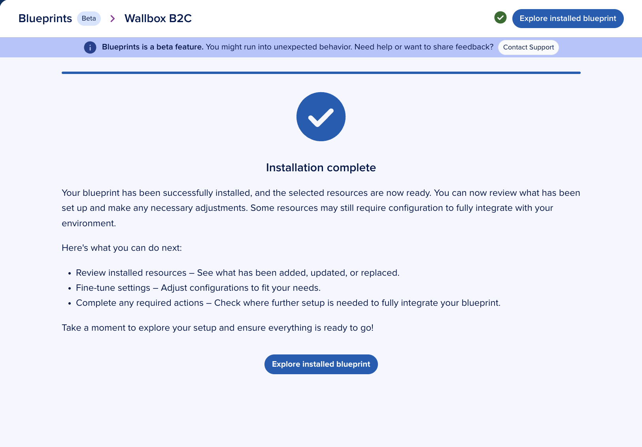Click the completed installation progress bar
This screenshot has width=642, height=447.
coord(321,73)
